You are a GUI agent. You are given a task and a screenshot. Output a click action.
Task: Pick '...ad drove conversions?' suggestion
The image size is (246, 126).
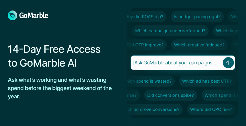click(x=155, y=109)
